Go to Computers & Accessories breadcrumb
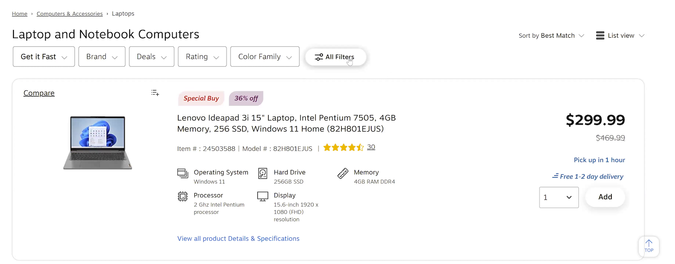 69,14
